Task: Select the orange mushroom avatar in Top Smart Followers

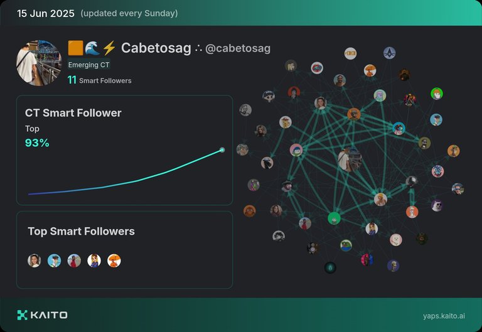Action: click(x=114, y=260)
